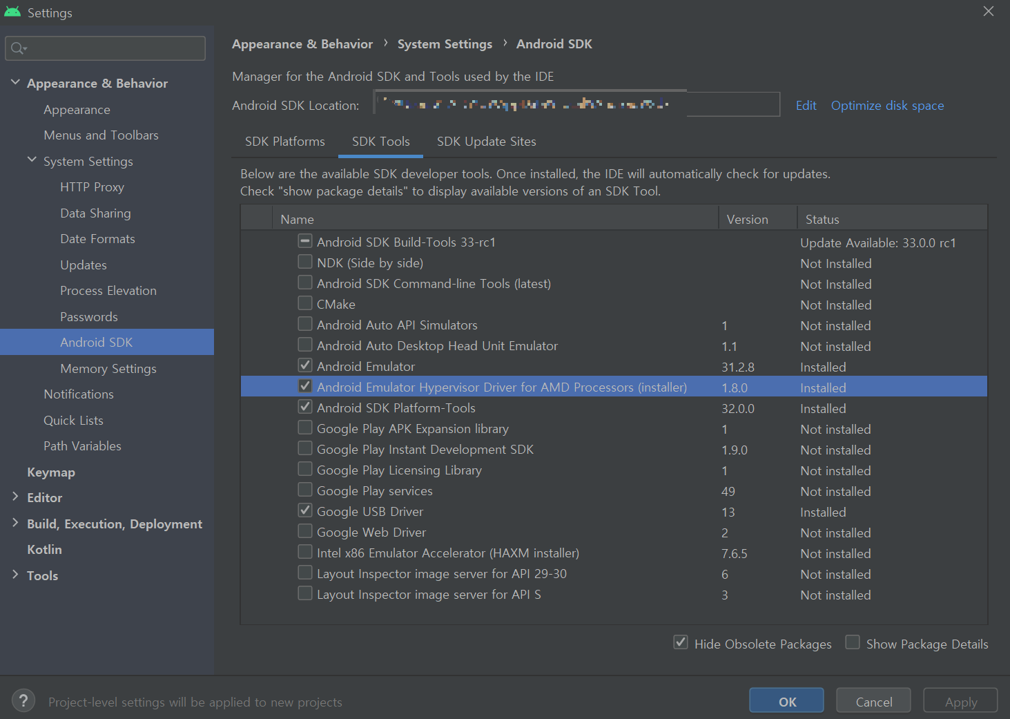Viewport: 1010px width, 719px height.
Task: Select the SDK Tools tab
Action: [381, 142]
